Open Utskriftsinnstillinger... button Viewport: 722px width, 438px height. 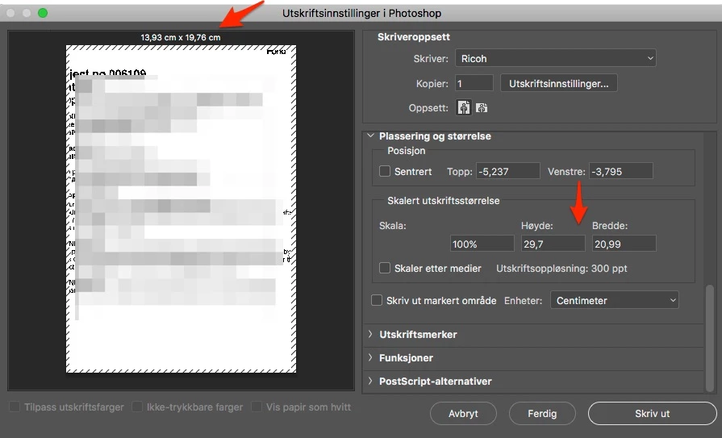558,83
